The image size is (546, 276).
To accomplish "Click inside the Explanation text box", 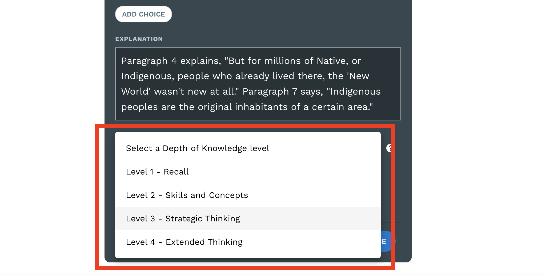I will click(258, 84).
